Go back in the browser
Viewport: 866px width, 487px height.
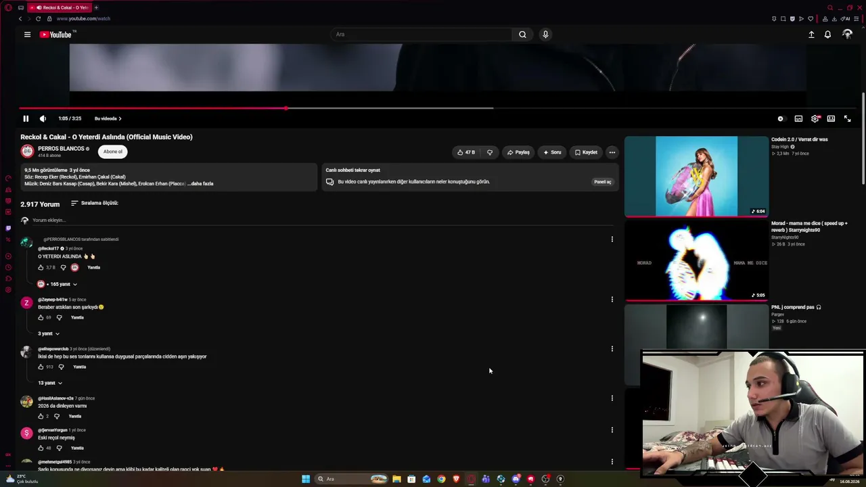[20, 19]
